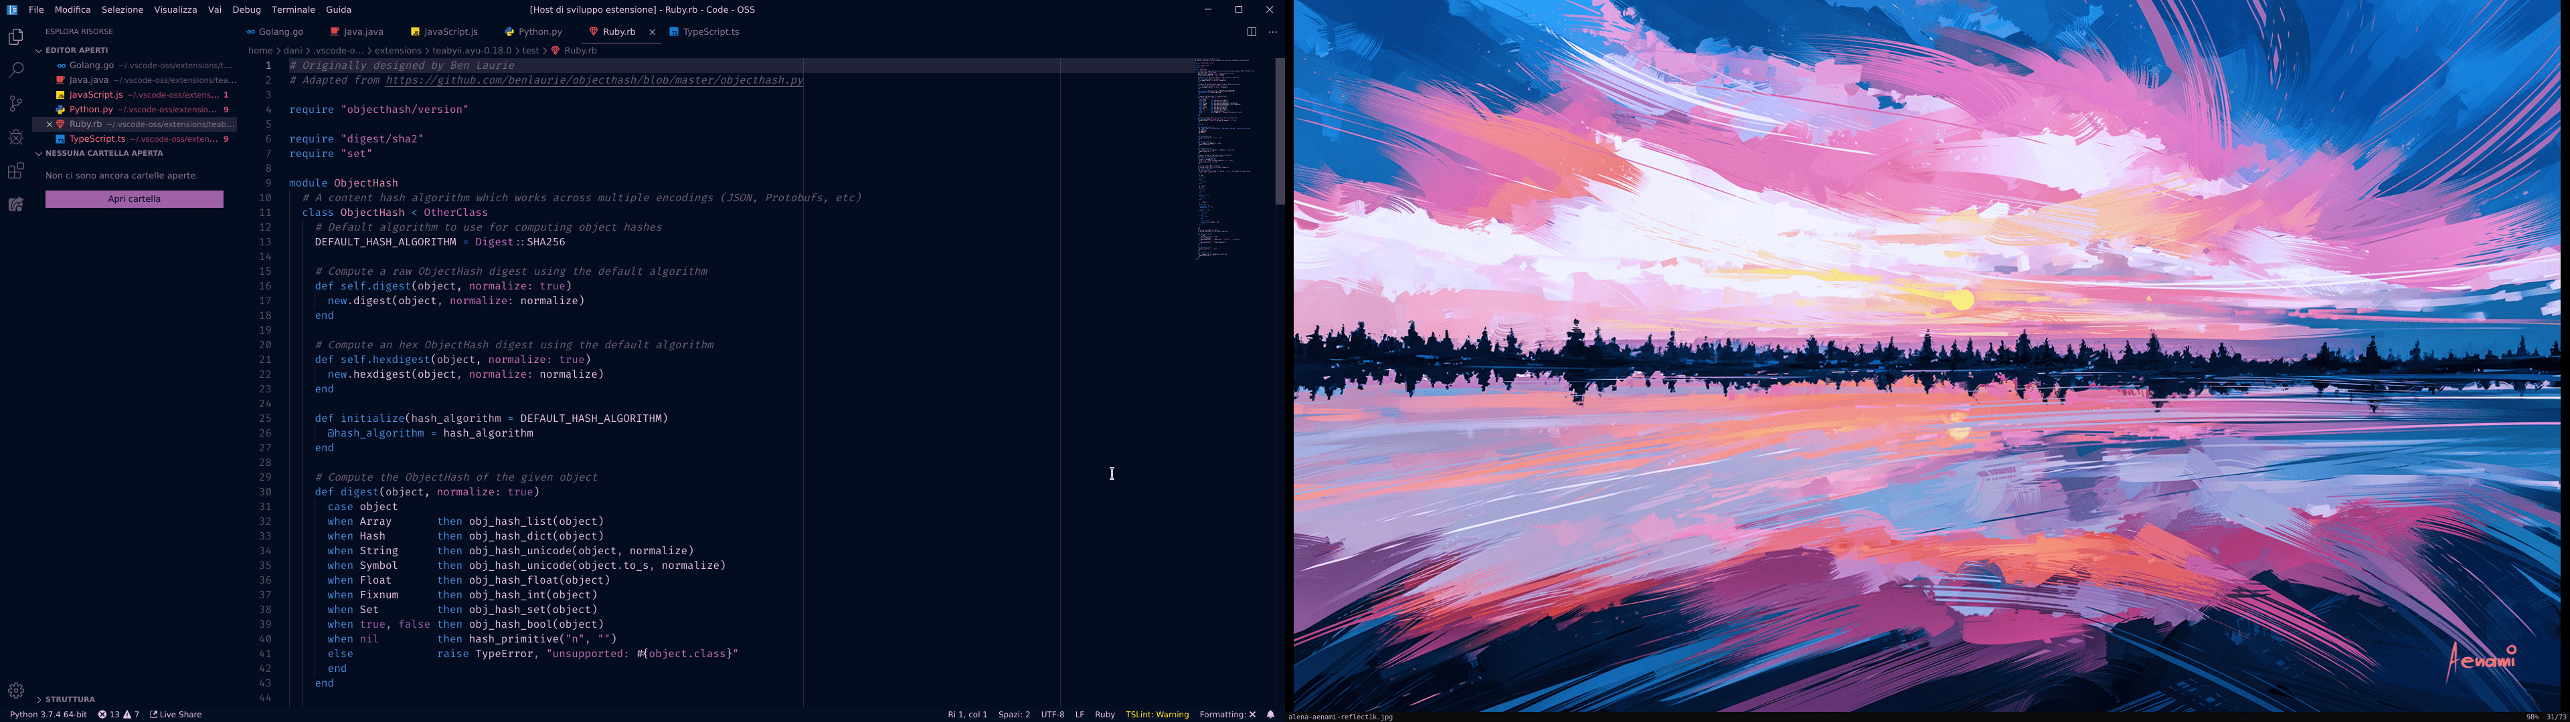Open the GitHub objecthash link in comment

(x=594, y=81)
